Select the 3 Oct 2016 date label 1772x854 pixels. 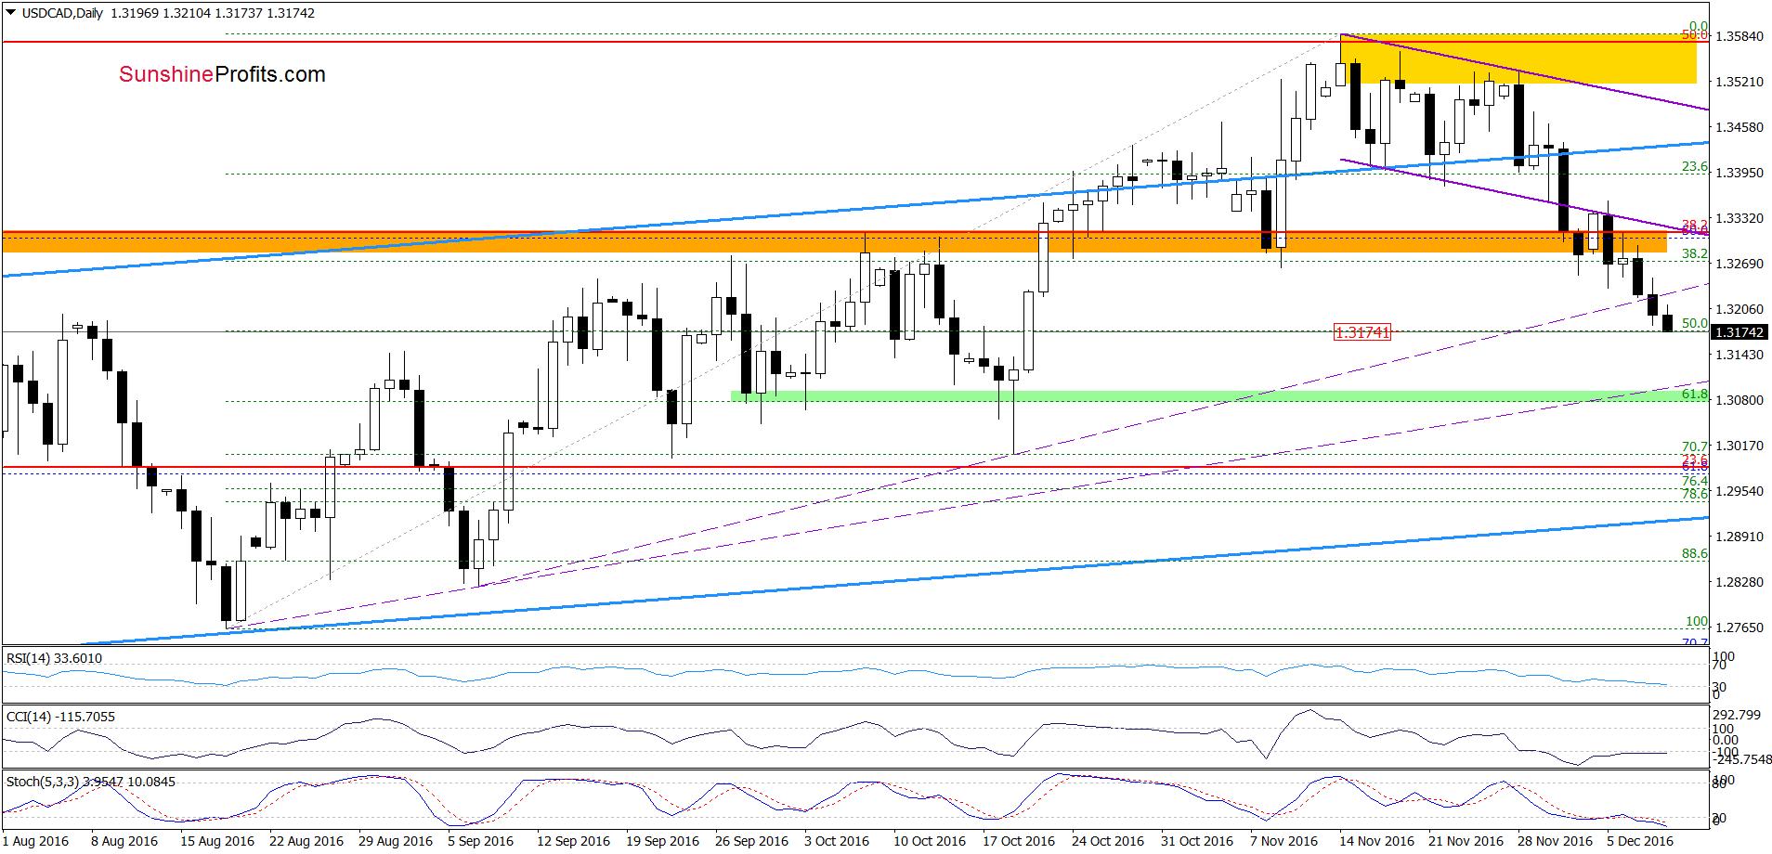(x=837, y=841)
